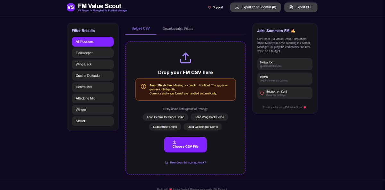
Task: Click the warning circle icon in Smart Fix notice
Action: tap(143, 87)
